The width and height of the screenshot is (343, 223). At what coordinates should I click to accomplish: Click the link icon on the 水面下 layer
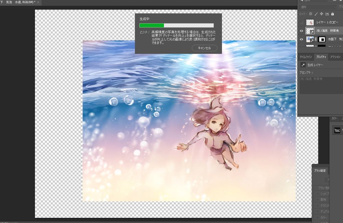(315, 39)
